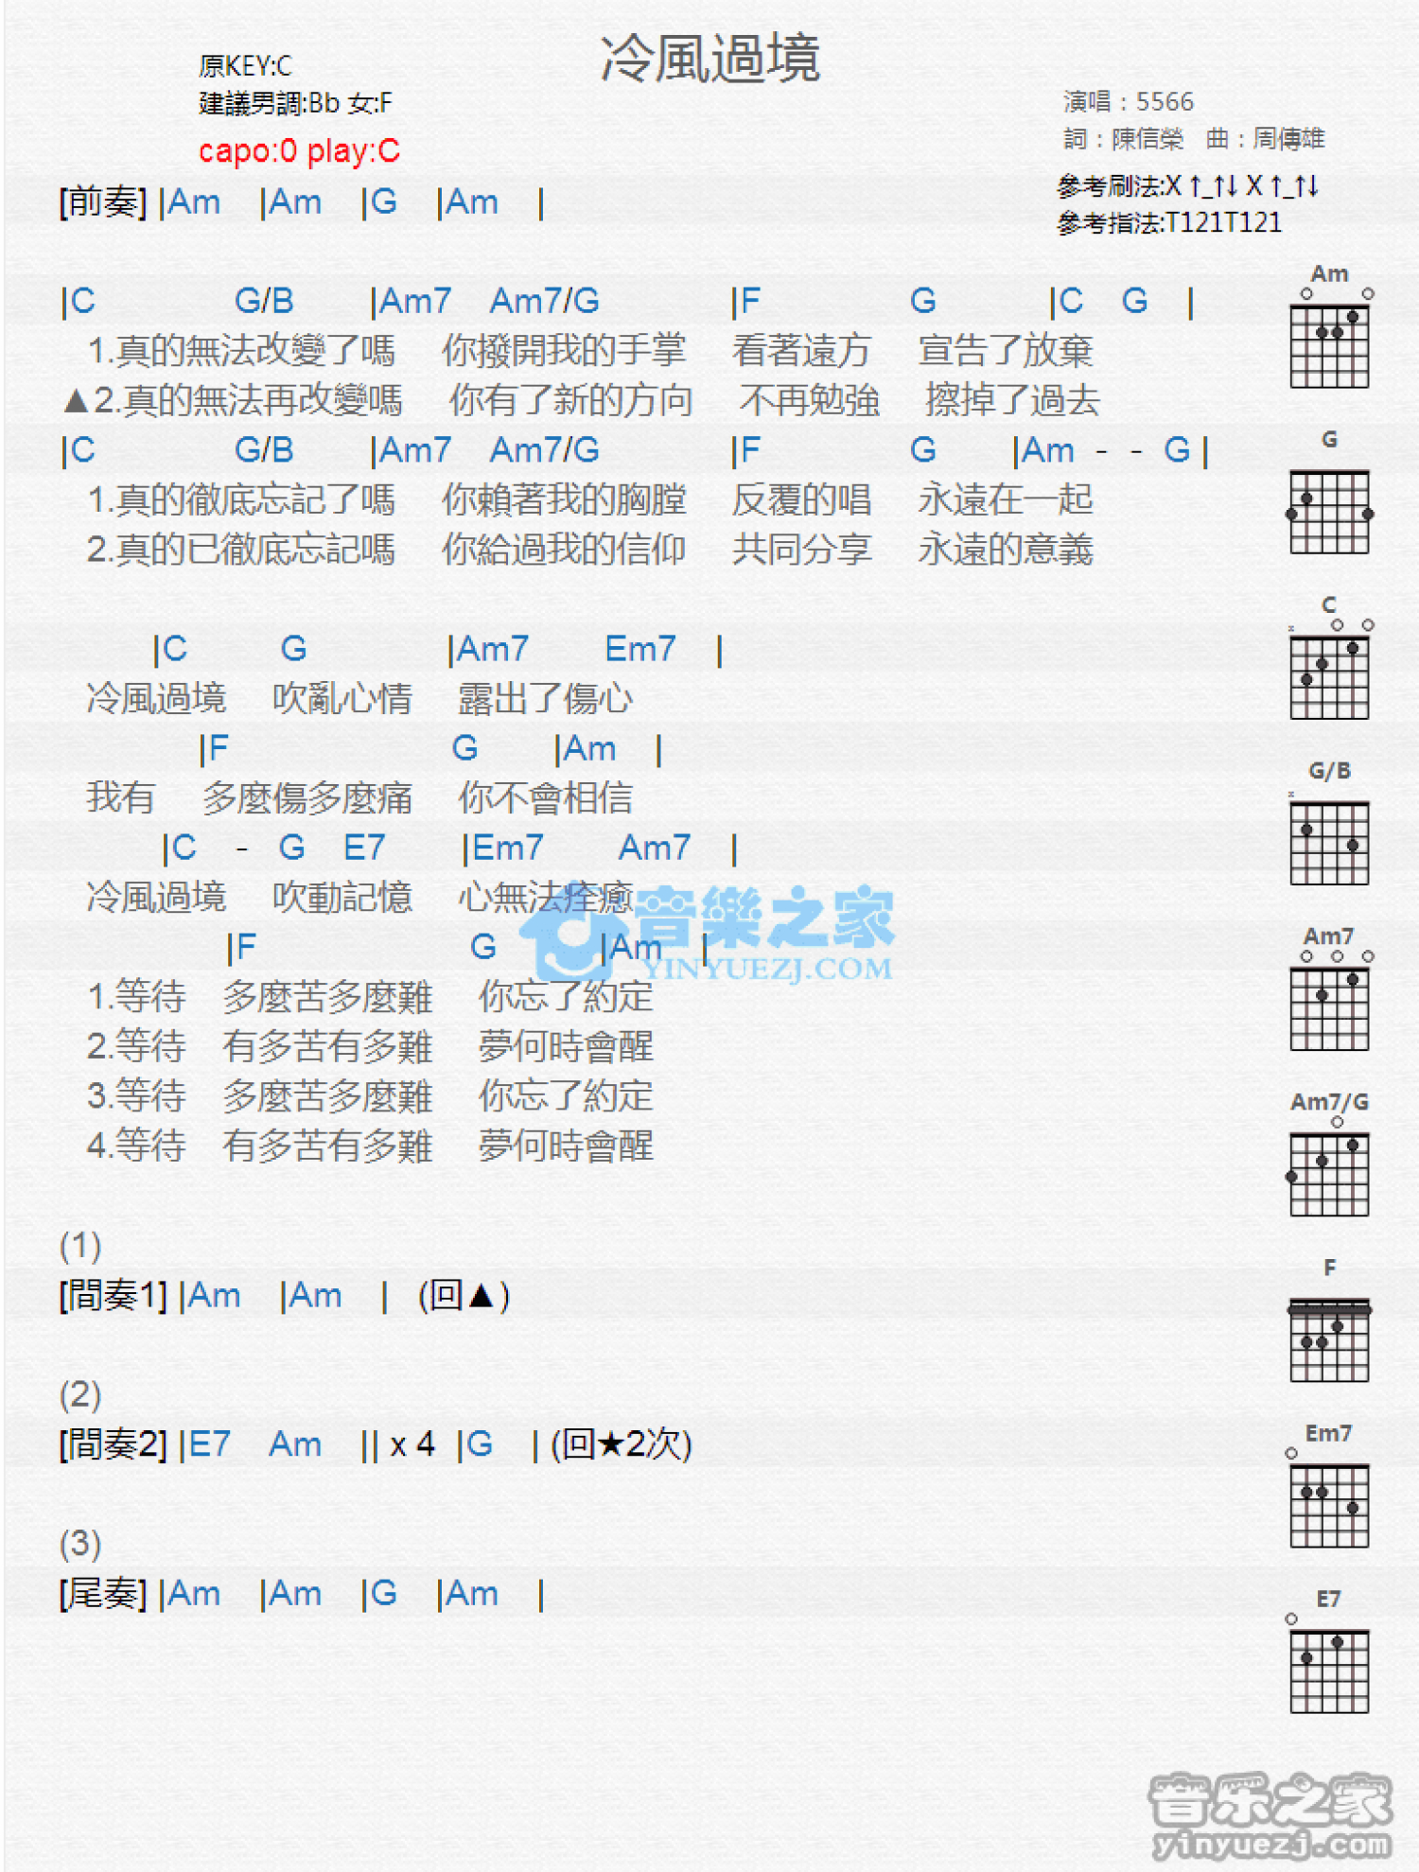Click the song title 冷風過境

pyautogui.click(x=709, y=59)
